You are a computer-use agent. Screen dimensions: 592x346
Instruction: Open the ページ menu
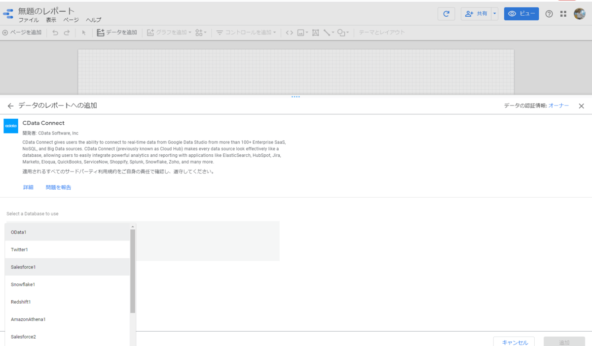coord(71,20)
